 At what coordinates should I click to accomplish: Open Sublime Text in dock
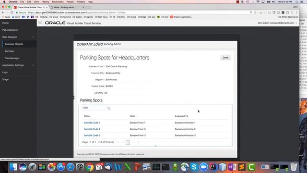[x=242, y=167]
